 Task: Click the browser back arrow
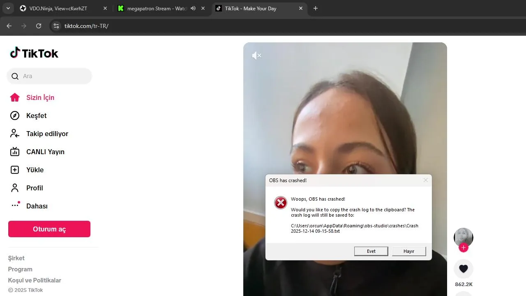click(9, 26)
